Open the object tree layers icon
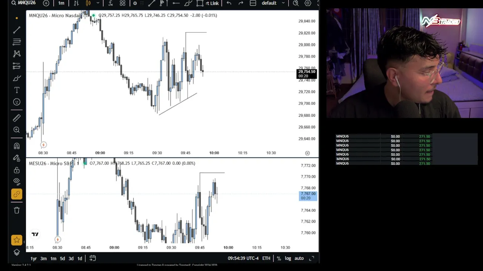The image size is (483, 271). point(17,252)
